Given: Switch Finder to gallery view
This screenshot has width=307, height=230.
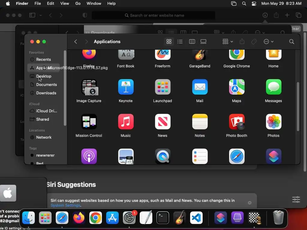Looking at the screenshot, I should click(x=203, y=41).
